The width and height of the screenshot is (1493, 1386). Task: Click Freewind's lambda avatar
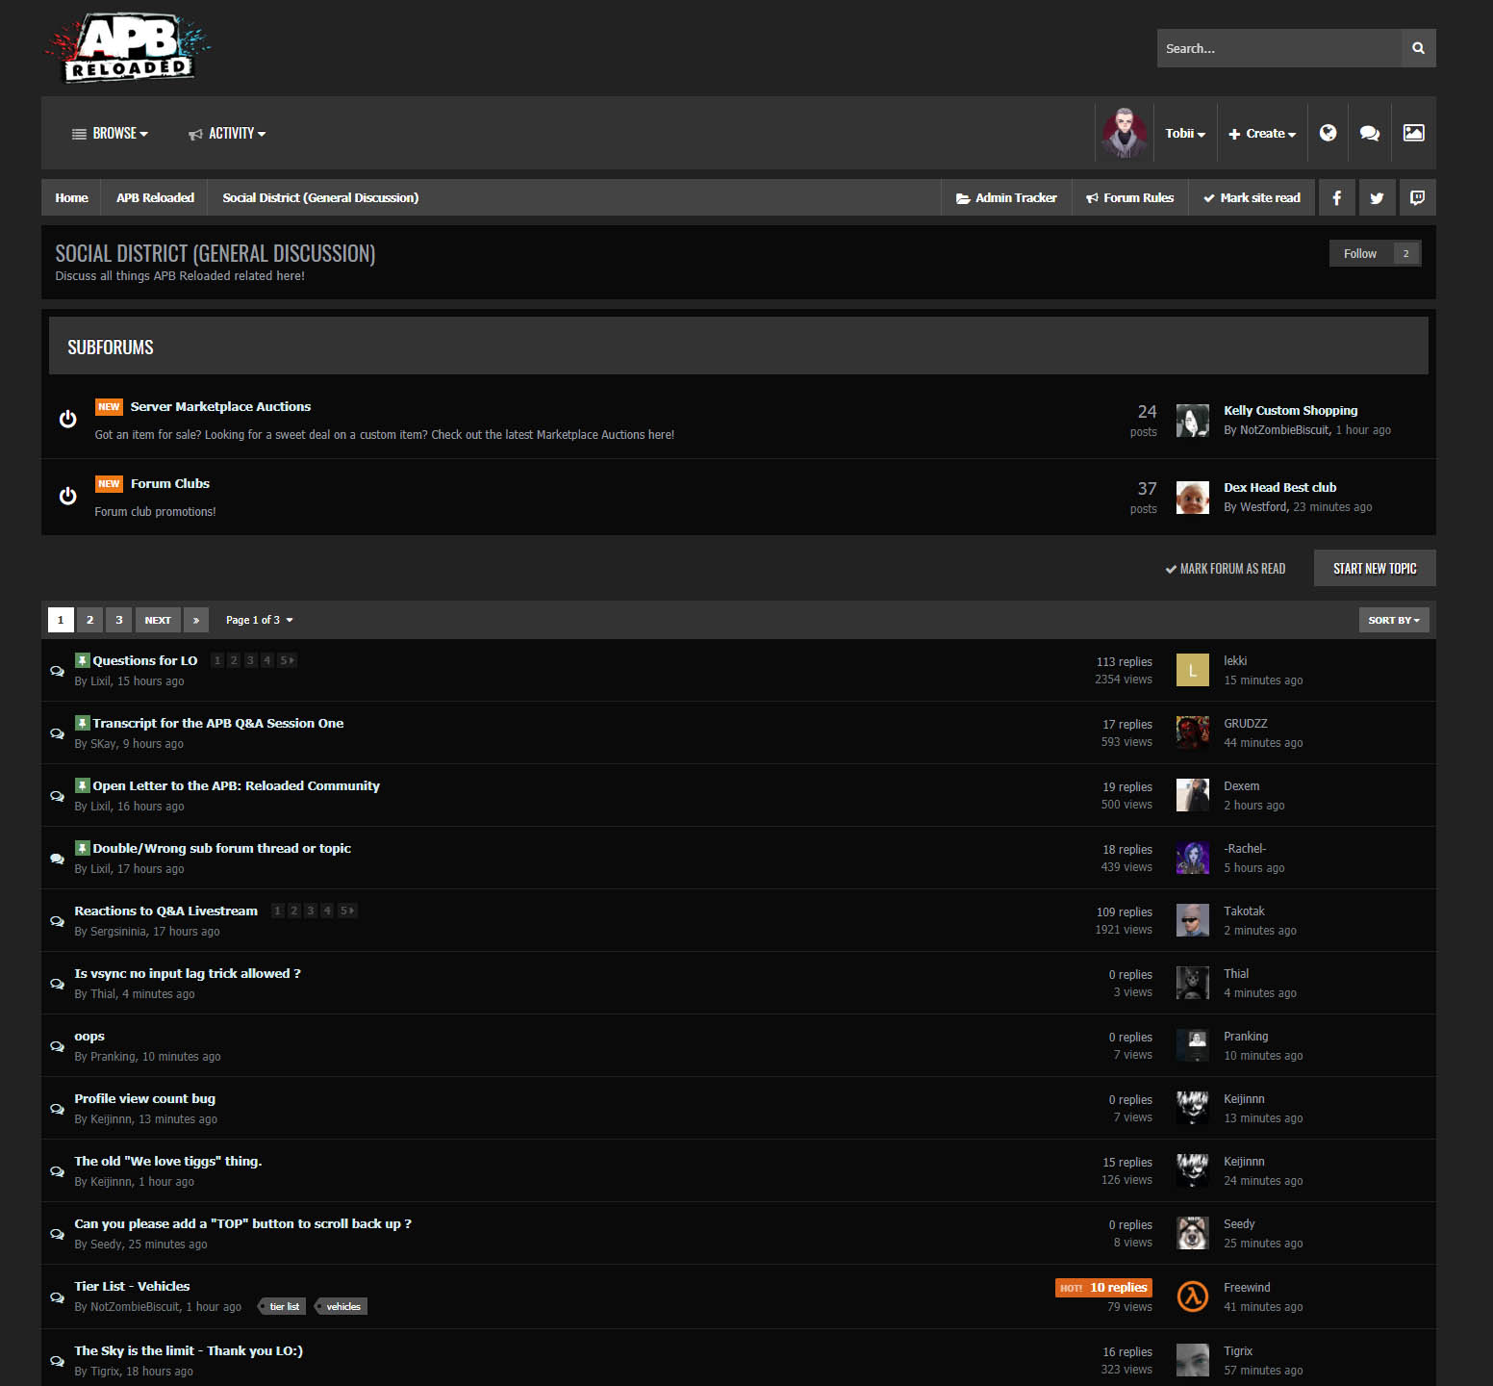pyautogui.click(x=1193, y=1296)
